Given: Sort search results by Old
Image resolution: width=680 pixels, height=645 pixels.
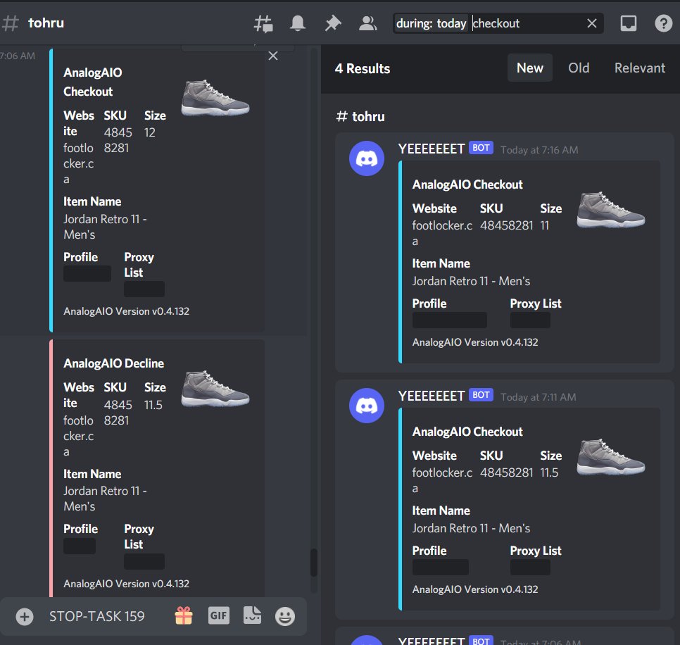Looking at the screenshot, I should point(579,68).
